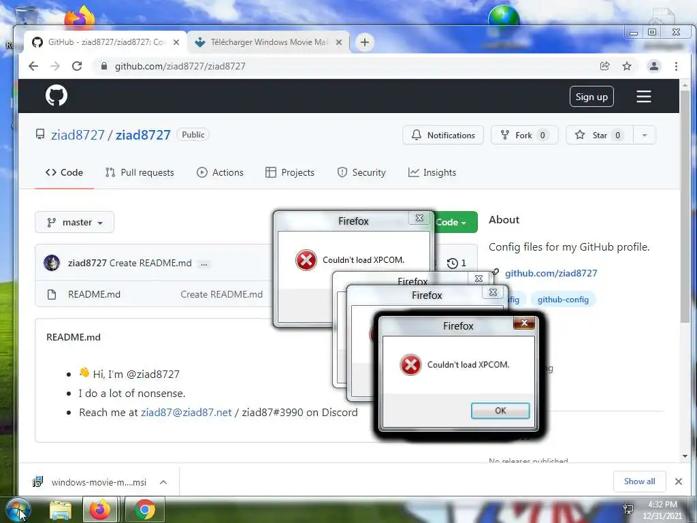Open github.com/ziad8727 About link
Image resolution: width=697 pixels, height=523 pixels.
coord(551,273)
